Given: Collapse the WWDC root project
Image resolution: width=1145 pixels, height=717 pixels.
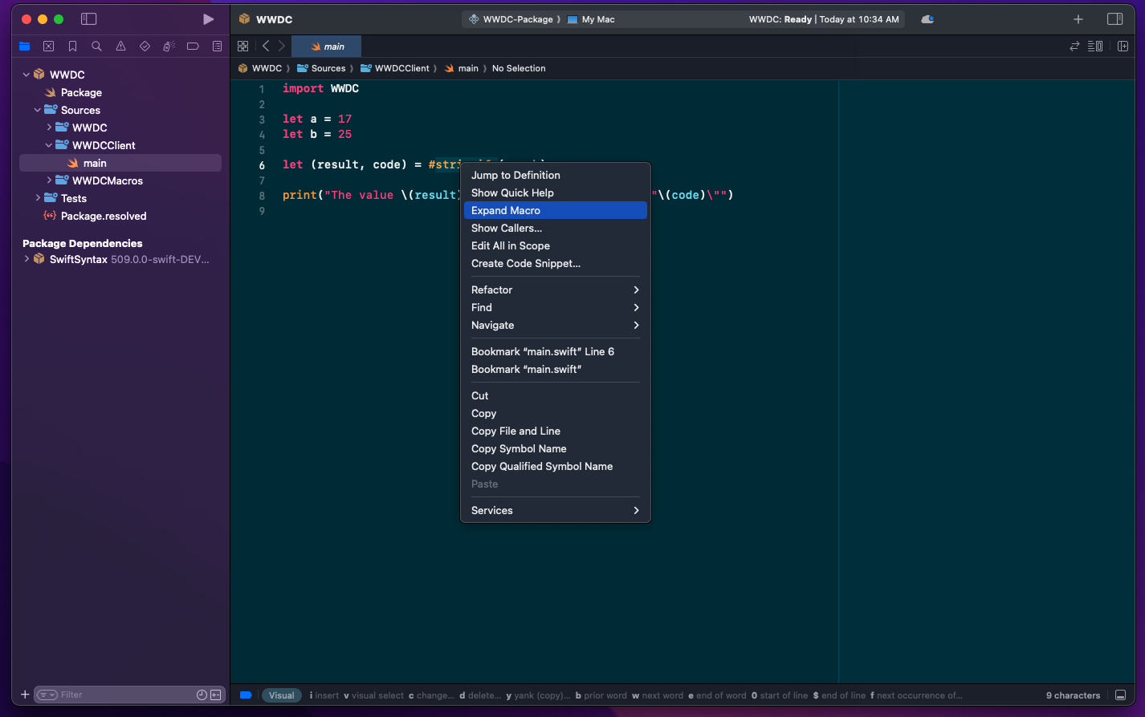Looking at the screenshot, I should 26,75.
